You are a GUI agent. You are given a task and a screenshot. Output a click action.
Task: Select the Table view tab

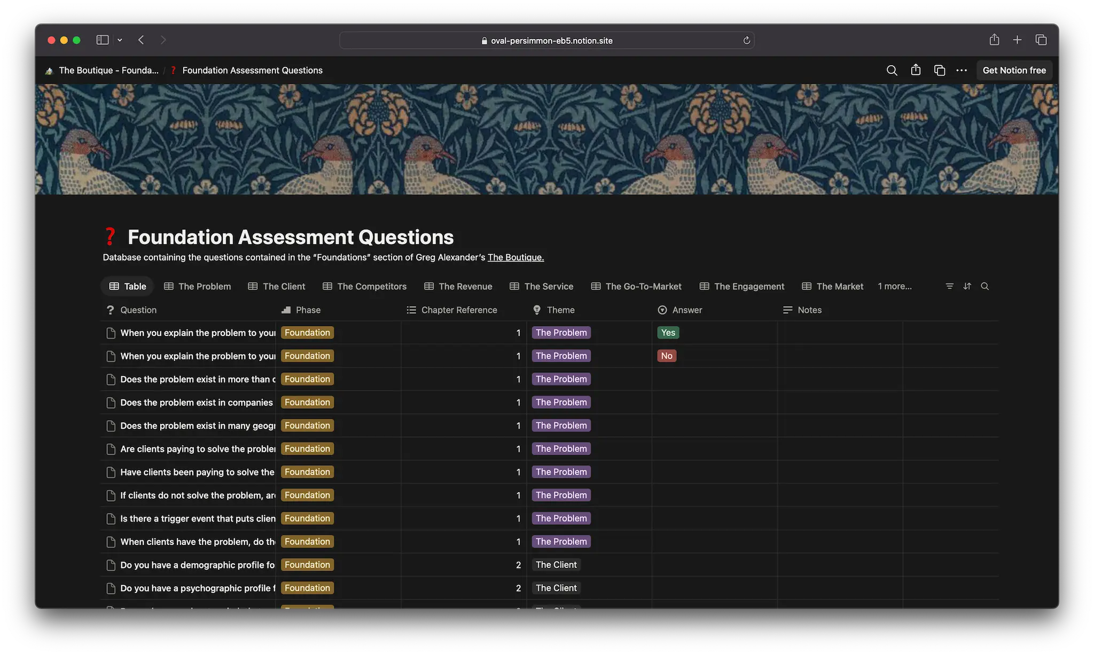point(128,286)
